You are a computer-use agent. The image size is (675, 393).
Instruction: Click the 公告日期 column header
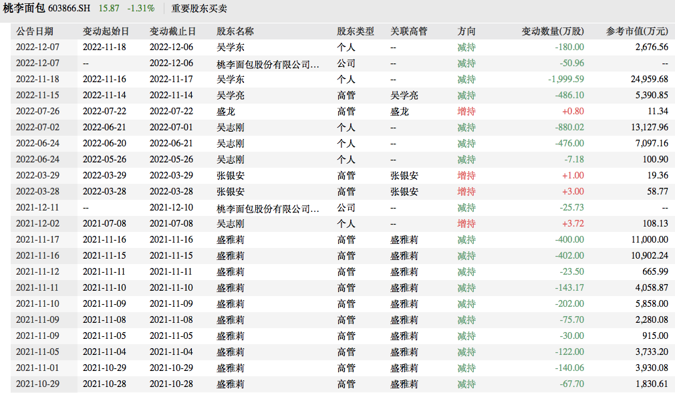click(35, 31)
